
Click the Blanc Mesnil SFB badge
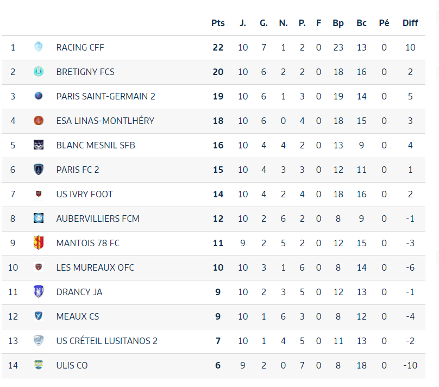pyautogui.click(x=39, y=145)
